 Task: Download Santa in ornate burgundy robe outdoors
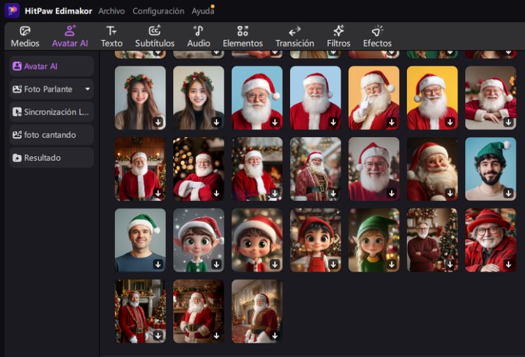coord(333,193)
